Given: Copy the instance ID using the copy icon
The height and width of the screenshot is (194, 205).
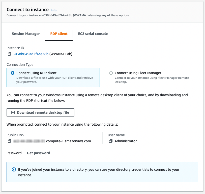Looking at the screenshot, I should pyautogui.click(x=9, y=54).
